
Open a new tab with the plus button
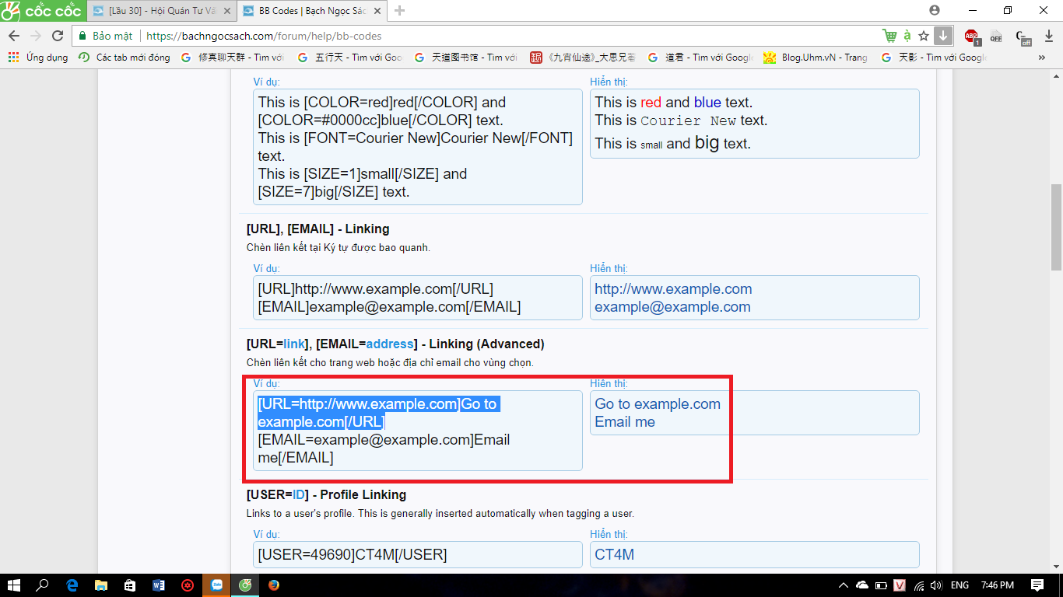[398, 11]
